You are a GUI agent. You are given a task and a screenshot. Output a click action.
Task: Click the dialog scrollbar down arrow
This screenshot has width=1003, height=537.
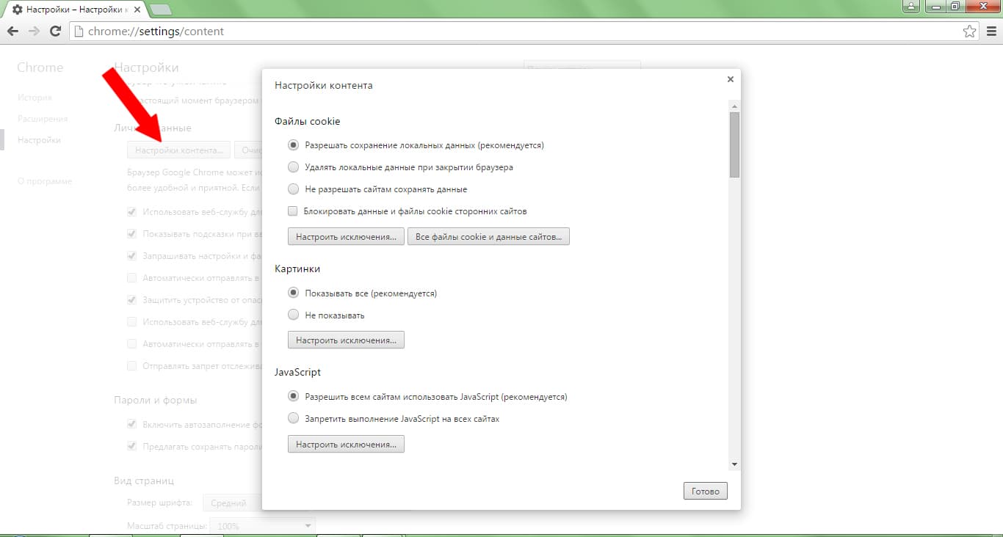tap(734, 464)
